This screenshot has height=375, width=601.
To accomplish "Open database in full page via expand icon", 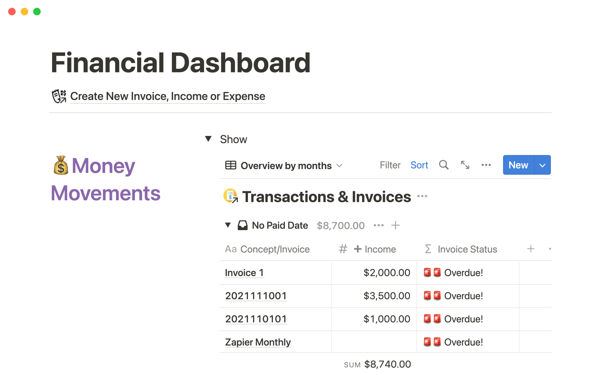I will 465,165.
